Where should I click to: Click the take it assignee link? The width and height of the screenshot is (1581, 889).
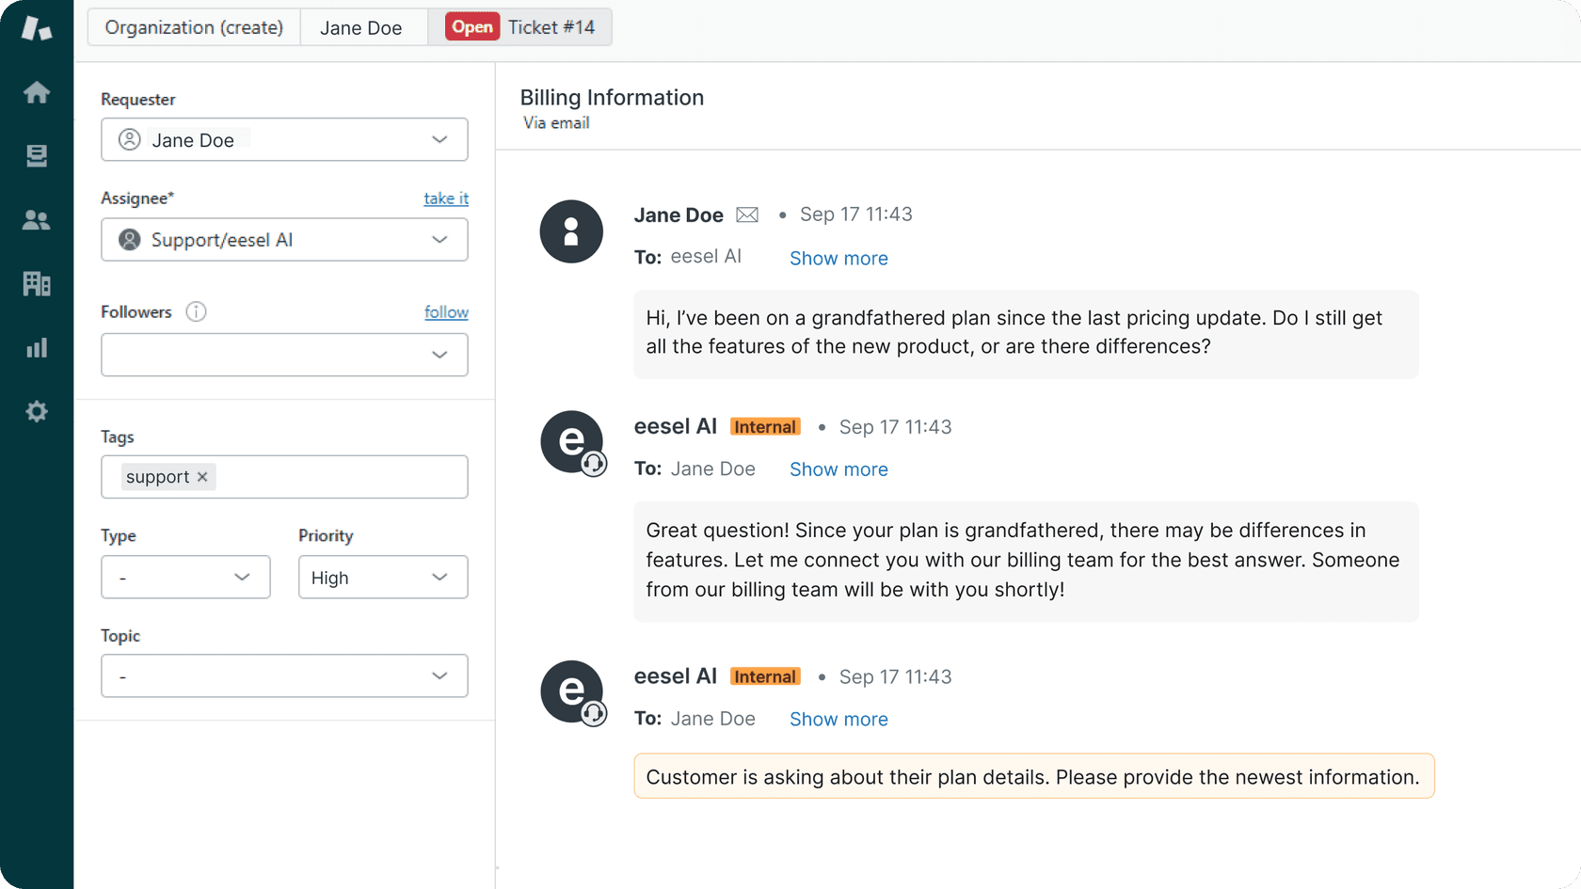446,198
